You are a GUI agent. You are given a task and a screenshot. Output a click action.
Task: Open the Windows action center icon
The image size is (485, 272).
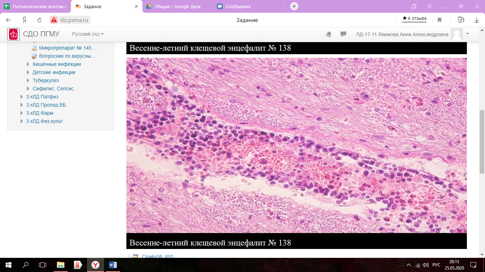[x=473, y=265]
